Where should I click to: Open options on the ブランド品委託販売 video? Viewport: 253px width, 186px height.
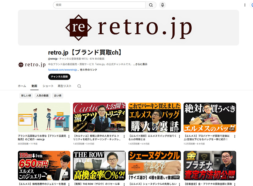tap(68, 136)
